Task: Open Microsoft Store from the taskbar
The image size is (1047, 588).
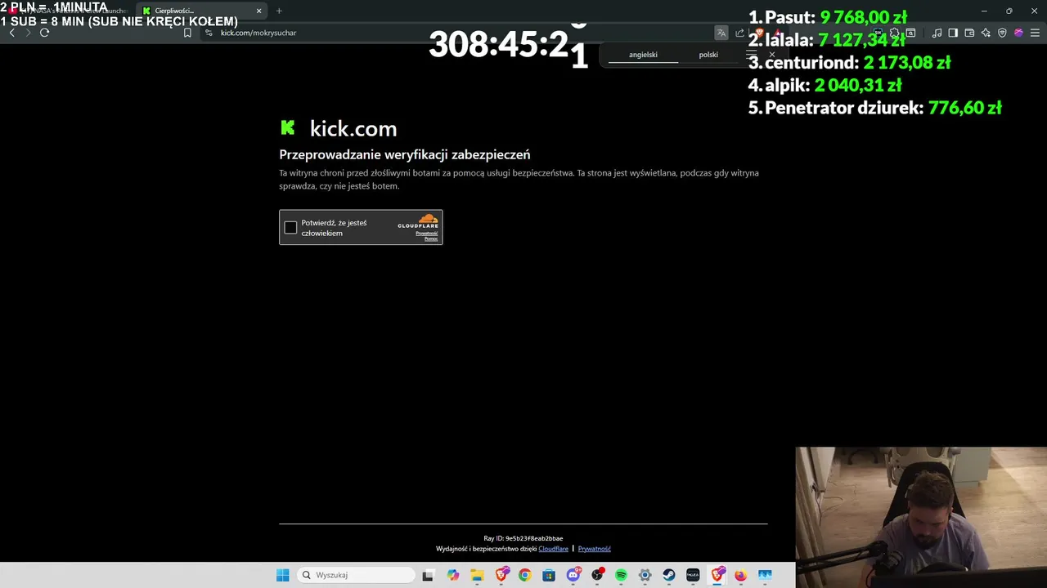Action: click(x=549, y=575)
